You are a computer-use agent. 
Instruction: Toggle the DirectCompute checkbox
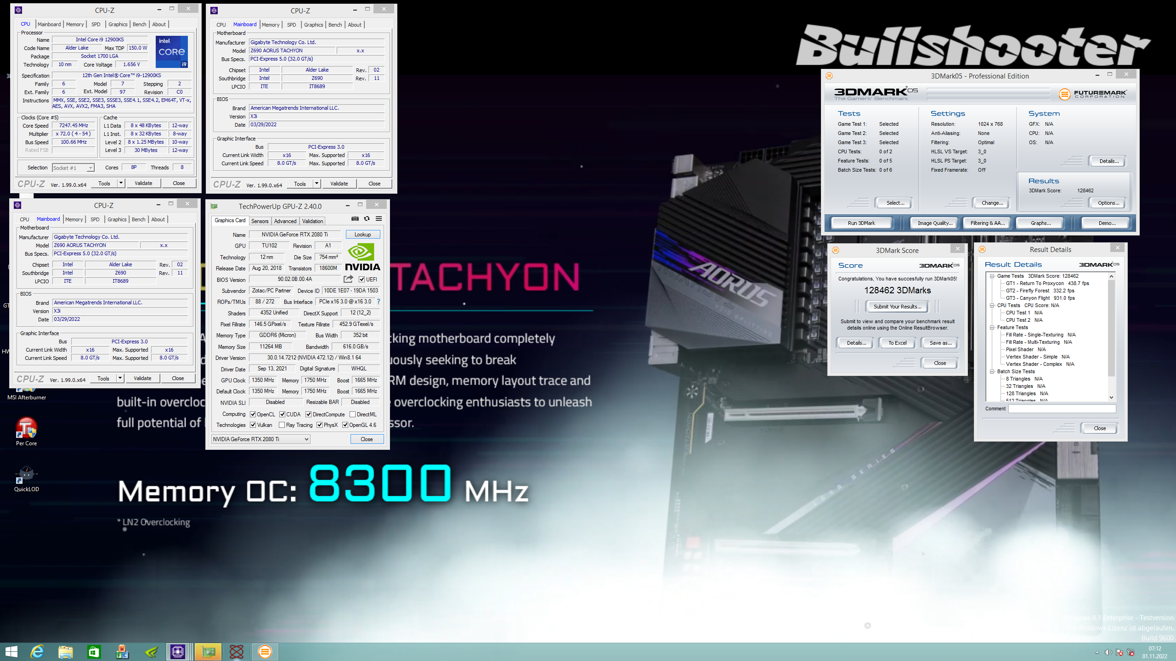tap(309, 414)
